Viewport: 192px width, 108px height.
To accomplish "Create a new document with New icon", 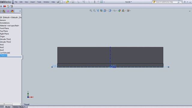I will pos(62,2).
